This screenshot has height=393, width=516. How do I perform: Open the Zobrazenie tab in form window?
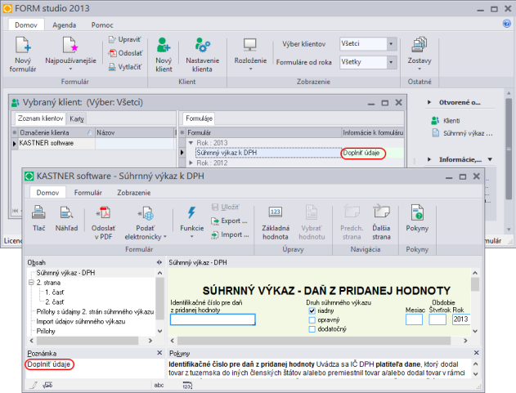coord(133,193)
